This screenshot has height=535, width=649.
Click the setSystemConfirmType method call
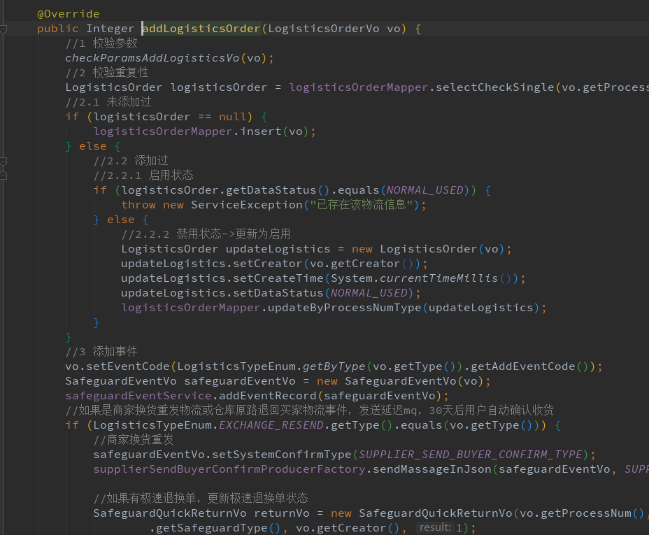281,455
